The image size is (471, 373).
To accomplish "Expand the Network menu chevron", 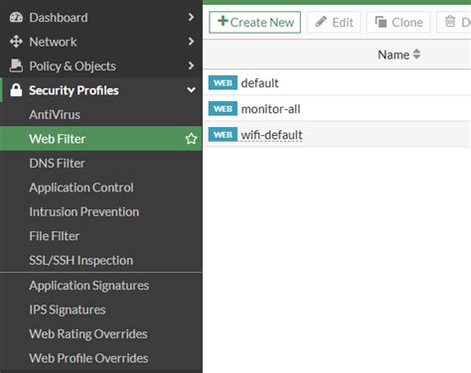I will [191, 42].
